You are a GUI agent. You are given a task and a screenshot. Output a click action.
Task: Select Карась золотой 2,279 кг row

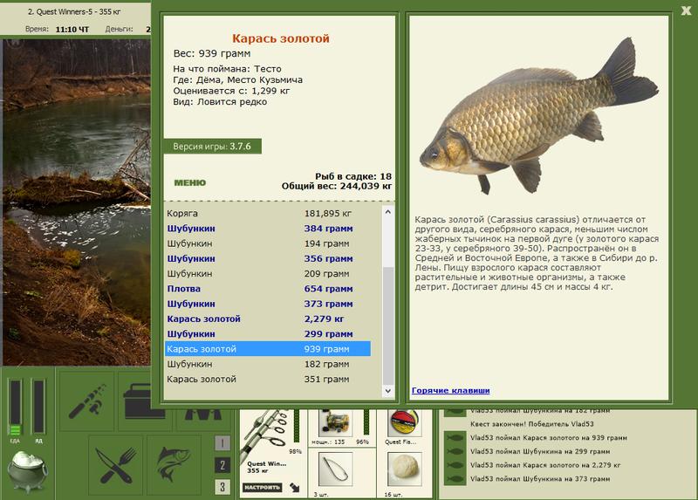click(x=268, y=318)
